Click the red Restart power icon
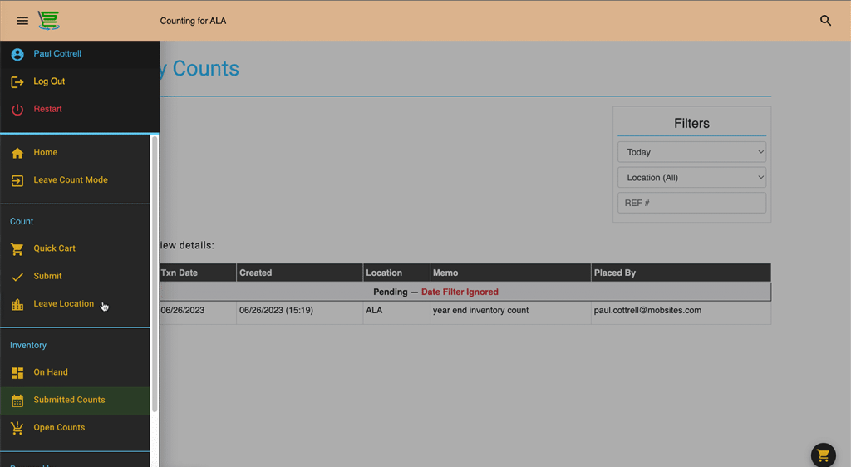The width and height of the screenshot is (851, 467). (17, 110)
